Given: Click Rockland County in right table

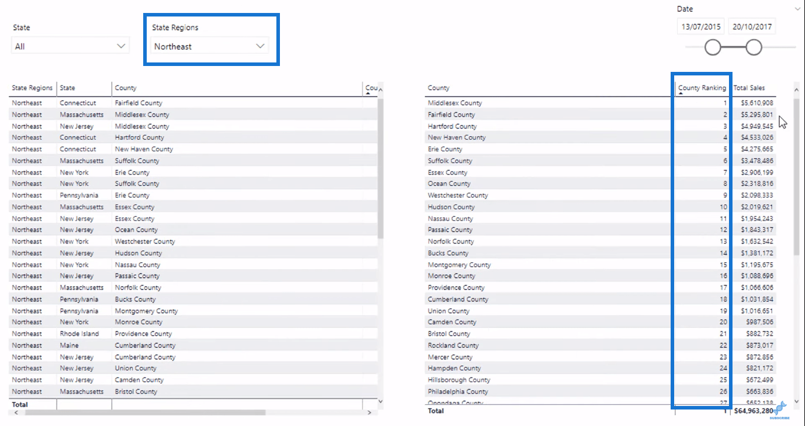Looking at the screenshot, I should (453, 345).
